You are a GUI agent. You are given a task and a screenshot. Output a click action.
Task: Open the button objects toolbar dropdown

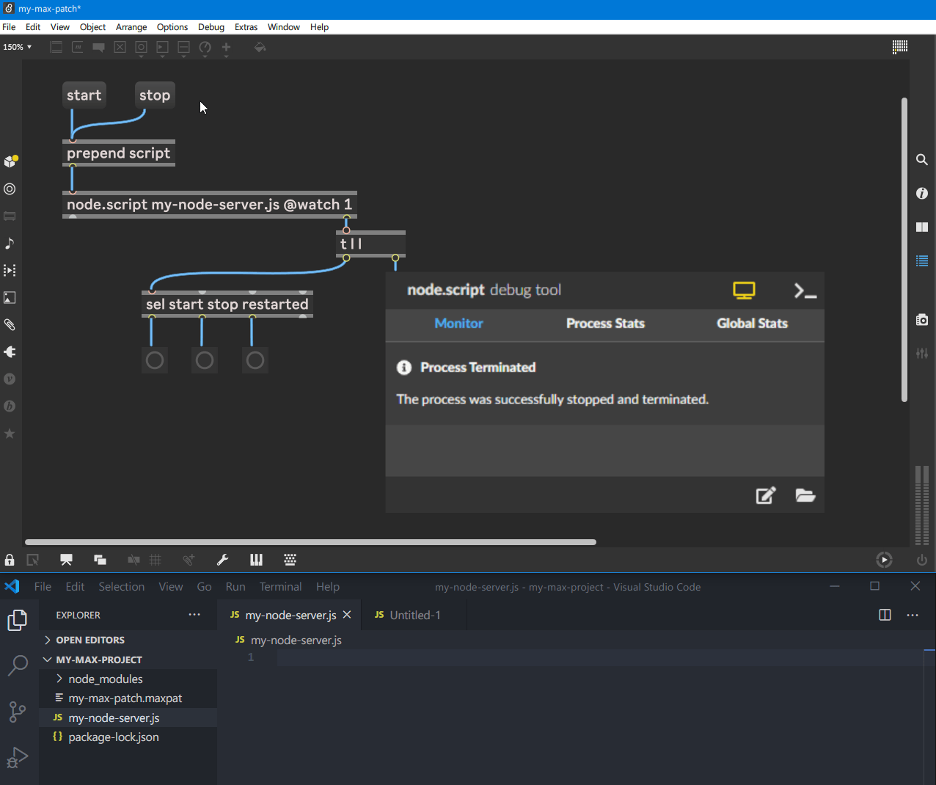point(141,47)
